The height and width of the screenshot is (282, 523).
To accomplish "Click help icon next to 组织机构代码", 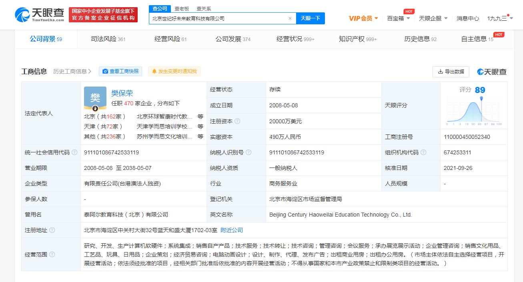I will click(423, 152).
